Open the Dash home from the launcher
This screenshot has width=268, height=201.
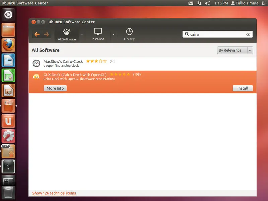coord(8,15)
